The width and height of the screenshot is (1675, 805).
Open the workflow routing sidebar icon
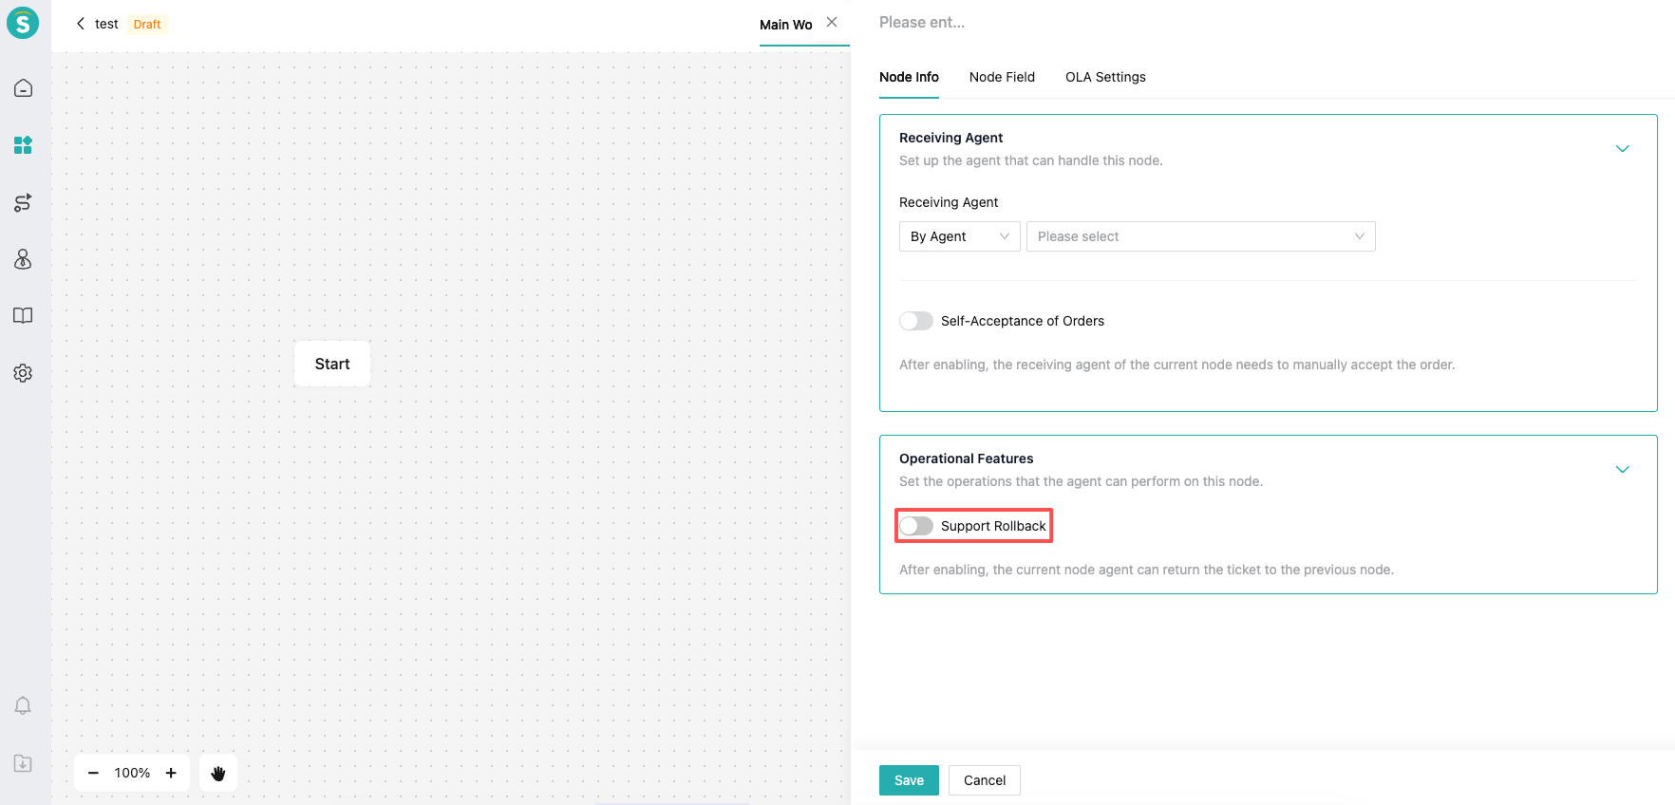point(23,202)
